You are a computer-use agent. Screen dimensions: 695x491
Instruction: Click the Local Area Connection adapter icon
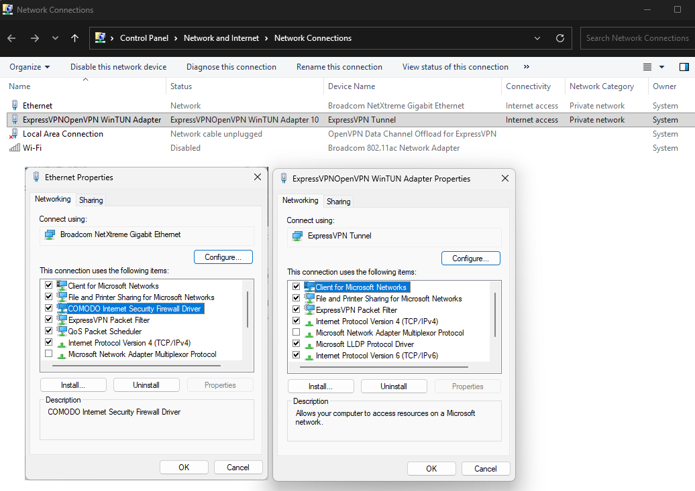coord(14,134)
